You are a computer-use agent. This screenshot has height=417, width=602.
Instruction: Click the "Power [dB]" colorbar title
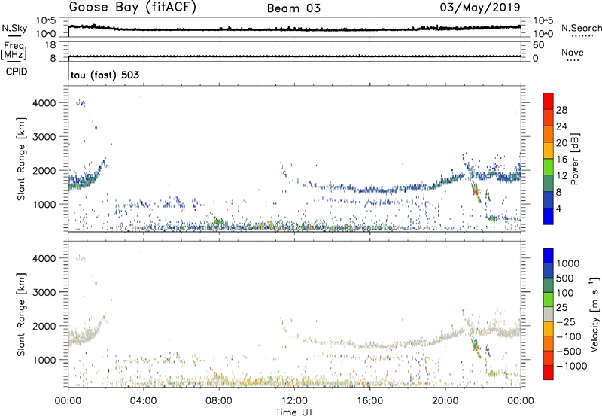click(575, 159)
